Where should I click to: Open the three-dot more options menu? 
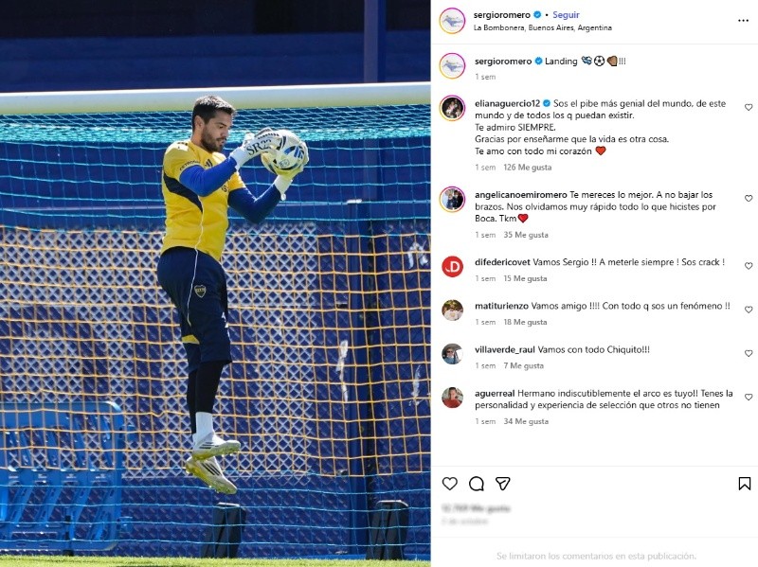tap(743, 21)
